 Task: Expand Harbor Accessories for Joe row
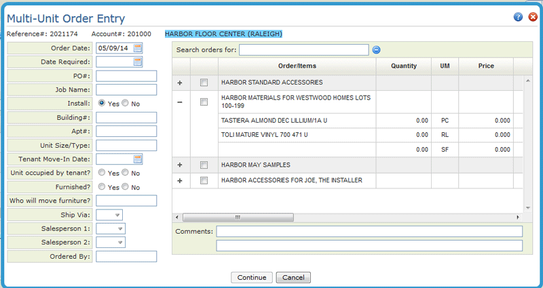tap(181, 180)
